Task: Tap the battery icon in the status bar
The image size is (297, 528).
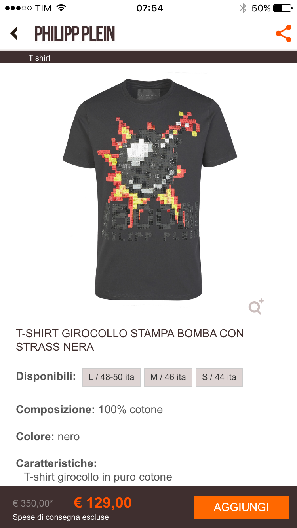Action: point(283,8)
